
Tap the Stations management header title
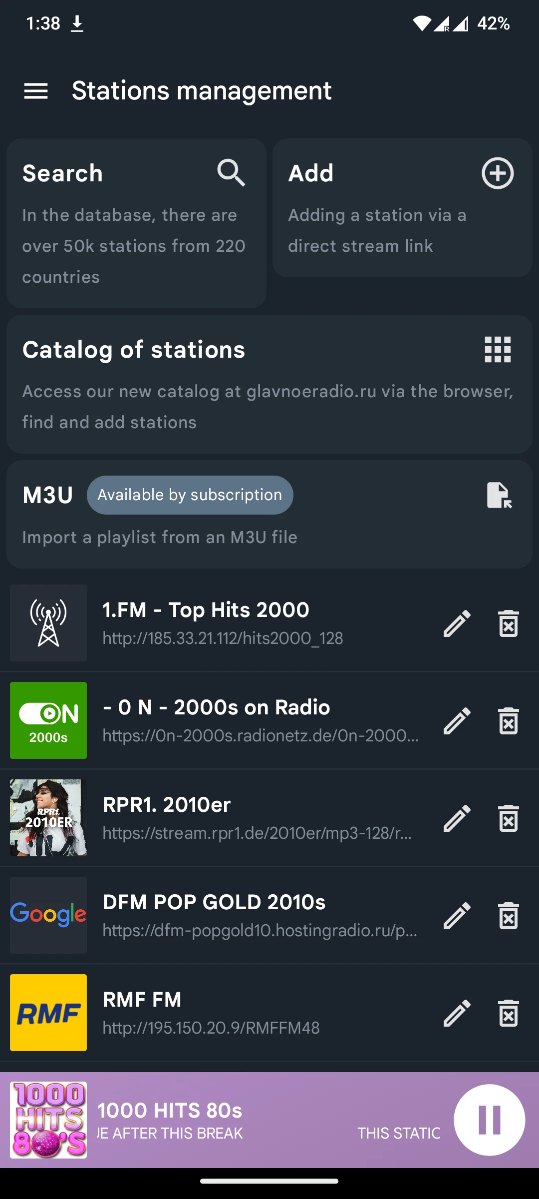tap(202, 91)
